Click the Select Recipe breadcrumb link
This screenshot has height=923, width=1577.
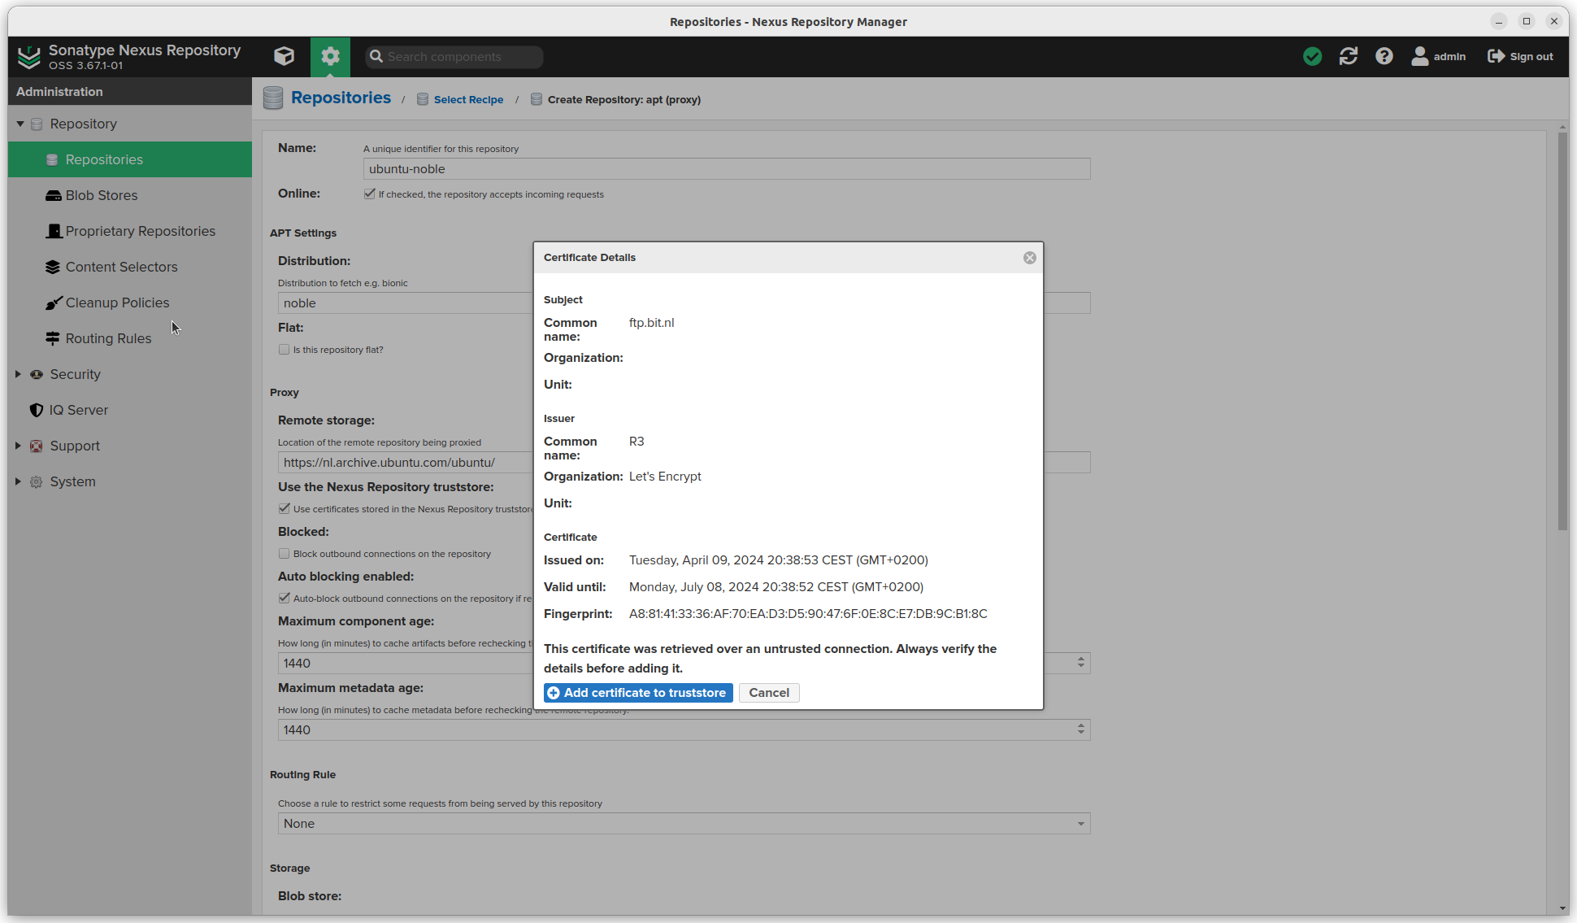[468, 99]
